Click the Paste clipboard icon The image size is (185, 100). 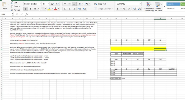click(x=4, y=4)
